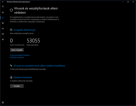Click the Gyors vizsgálat button
136x106 pixels.
click(17, 50)
